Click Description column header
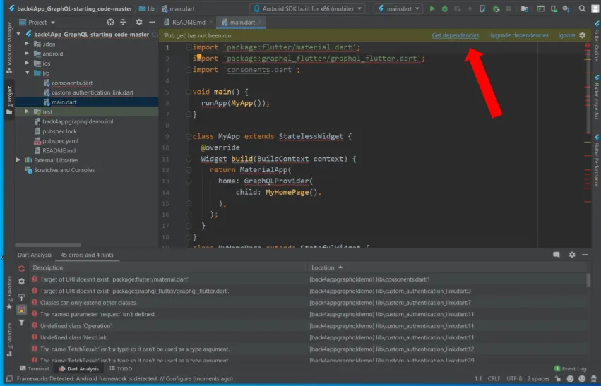The width and height of the screenshot is (601, 386). point(48,267)
